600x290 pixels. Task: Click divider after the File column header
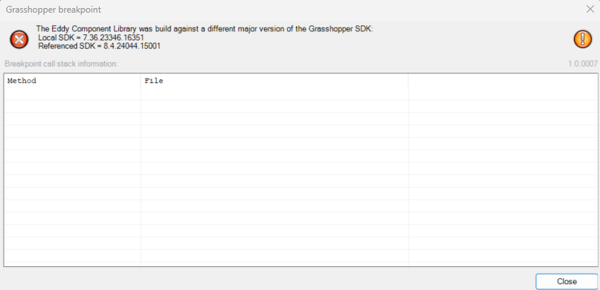pos(408,81)
